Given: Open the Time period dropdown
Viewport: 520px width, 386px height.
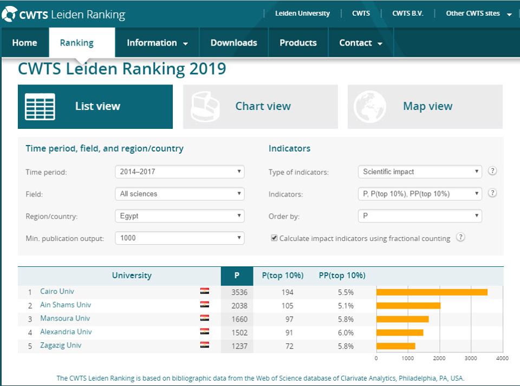Looking at the screenshot, I should coord(180,172).
